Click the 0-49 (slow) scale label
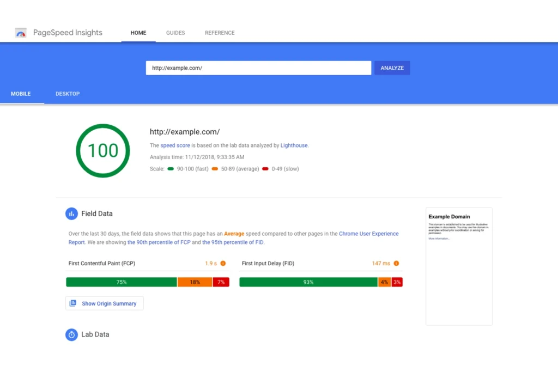This screenshot has width=558, height=372. 285,169
